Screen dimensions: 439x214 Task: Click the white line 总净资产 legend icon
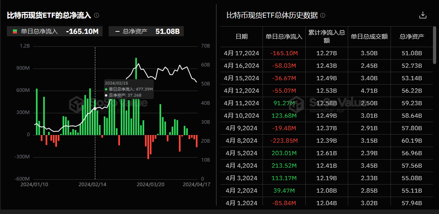pos(117,31)
